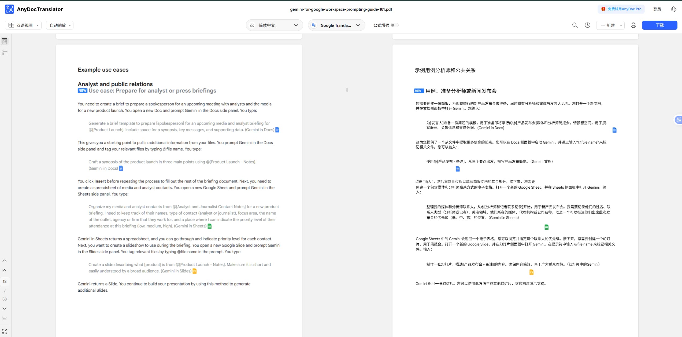Choose engine from Google Translate dropdown
682x337 pixels.
(336, 25)
